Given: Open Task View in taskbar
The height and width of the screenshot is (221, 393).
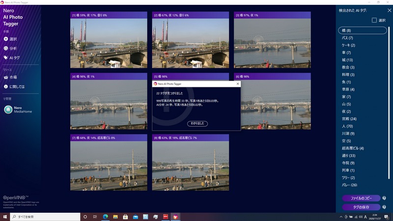Looking at the screenshot, I should [95, 217].
